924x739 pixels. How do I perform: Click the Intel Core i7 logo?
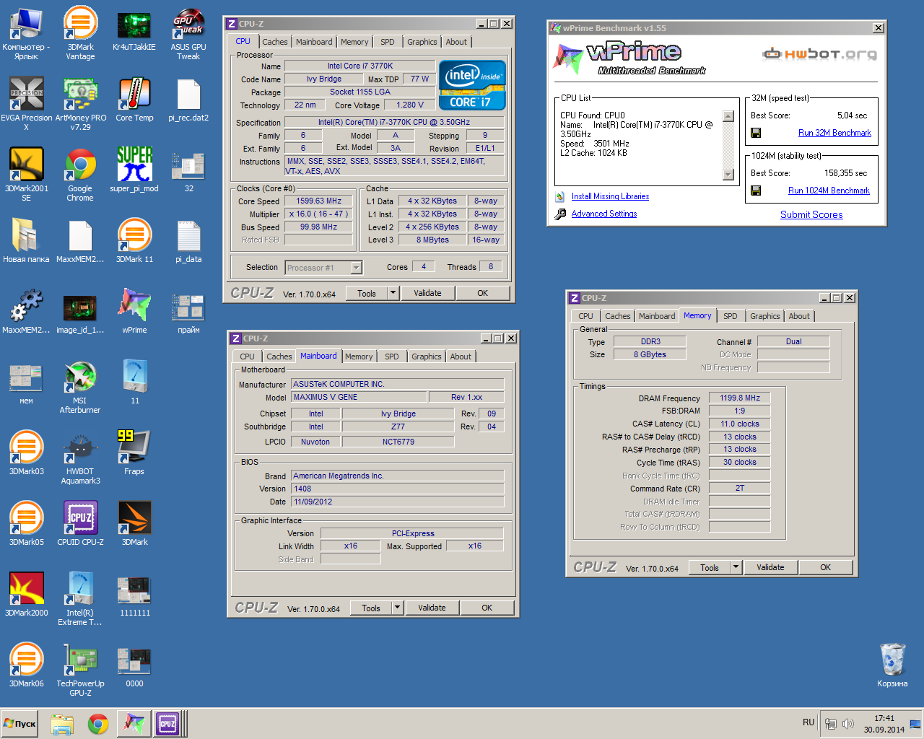point(472,85)
